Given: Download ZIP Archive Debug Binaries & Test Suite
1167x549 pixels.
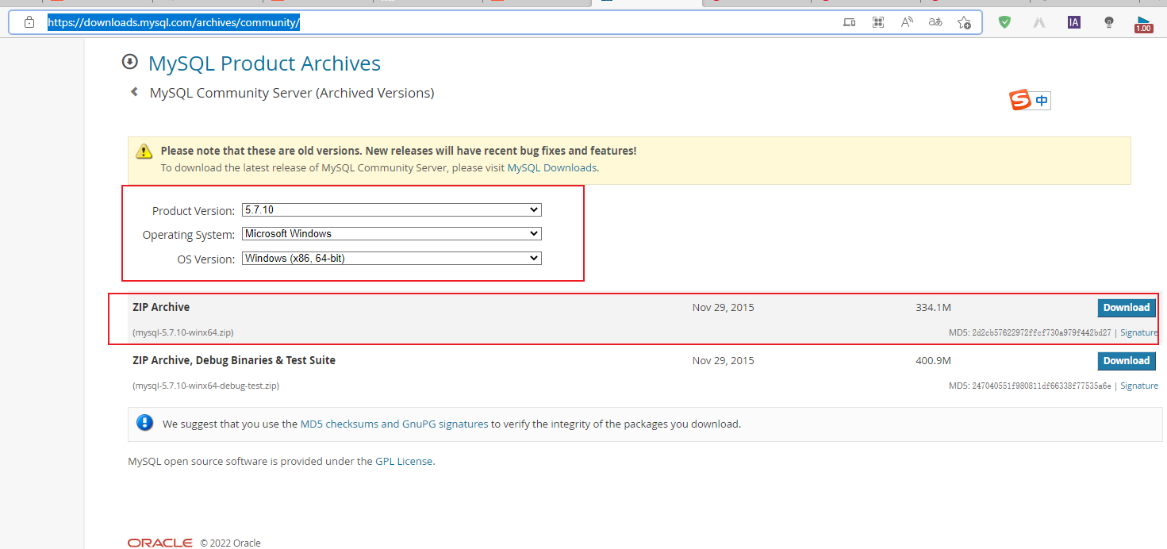Looking at the screenshot, I should (x=1127, y=361).
